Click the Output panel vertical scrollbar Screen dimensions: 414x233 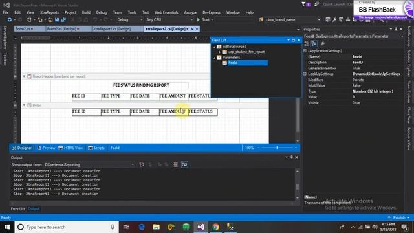[298, 184]
